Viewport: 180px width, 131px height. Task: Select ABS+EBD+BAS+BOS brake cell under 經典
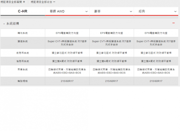[156, 71]
